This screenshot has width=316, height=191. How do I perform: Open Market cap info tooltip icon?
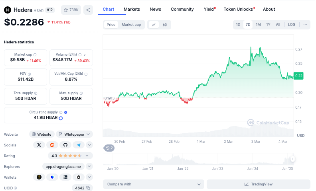[x=35, y=55]
